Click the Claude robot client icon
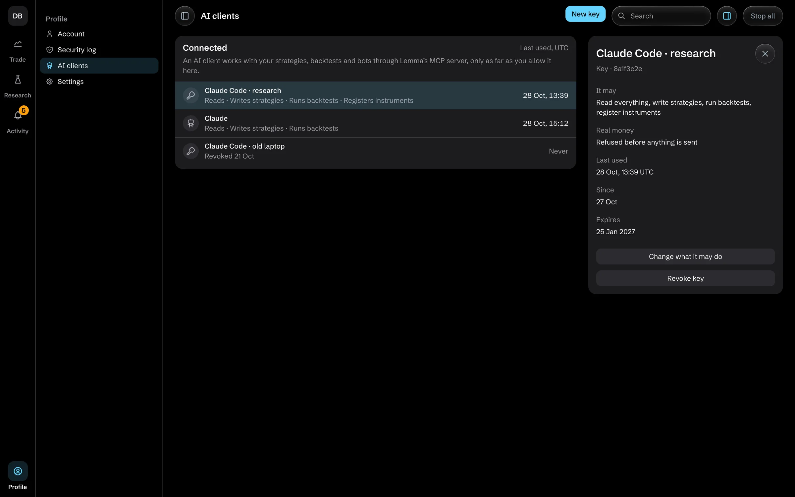This screenshot has height=497, width=795. tap(191, 123)
